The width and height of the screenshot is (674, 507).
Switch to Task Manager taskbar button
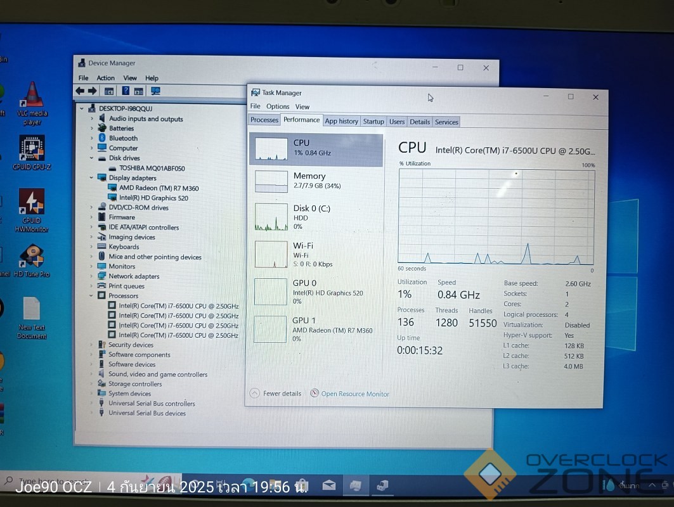point(356,485)
